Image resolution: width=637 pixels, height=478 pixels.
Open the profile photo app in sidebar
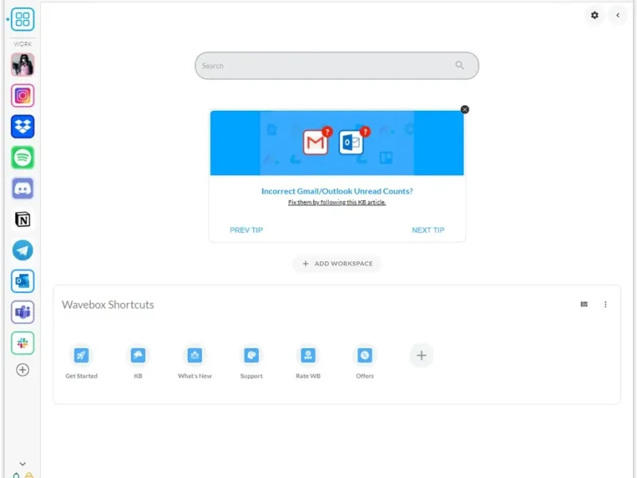click(22, 65)
